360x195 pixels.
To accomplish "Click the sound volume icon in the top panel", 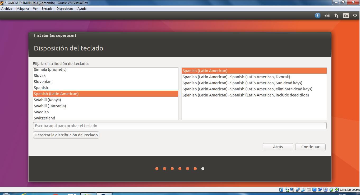I will (327, 16).
